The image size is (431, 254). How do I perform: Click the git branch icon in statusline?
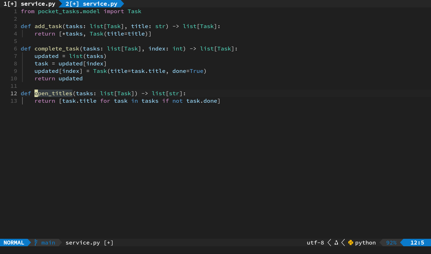point(36,243)
